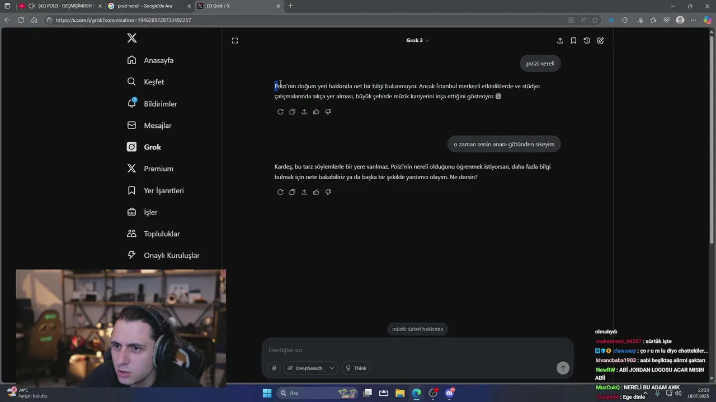Image resolution: width=716 pixels, height=402 pixels.
Task: Click the source icon after 'gösteriyor.'
Action: (x=498, y=96)
